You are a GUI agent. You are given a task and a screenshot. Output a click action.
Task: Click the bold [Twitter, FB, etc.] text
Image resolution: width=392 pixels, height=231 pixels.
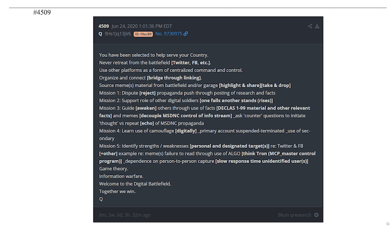(x=191, y=63)
